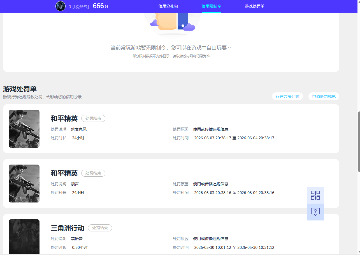Click the 当前常玩游戏暂无限制令 message
The height and width of the screenshot is (255, 360).
pyautogui.click(x=171, y=48)
